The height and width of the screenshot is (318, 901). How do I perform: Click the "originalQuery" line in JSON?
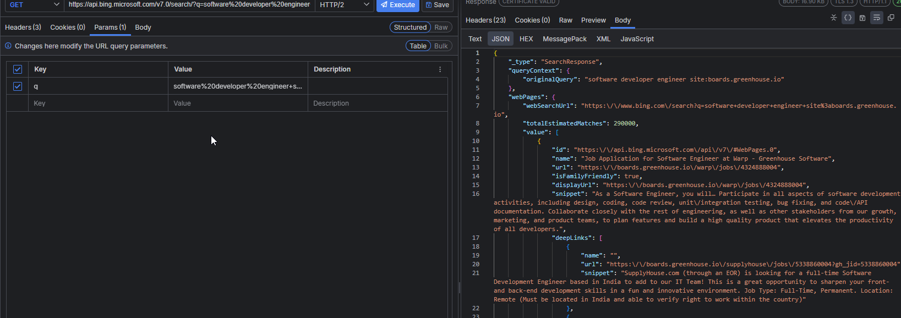click(653, 79)
